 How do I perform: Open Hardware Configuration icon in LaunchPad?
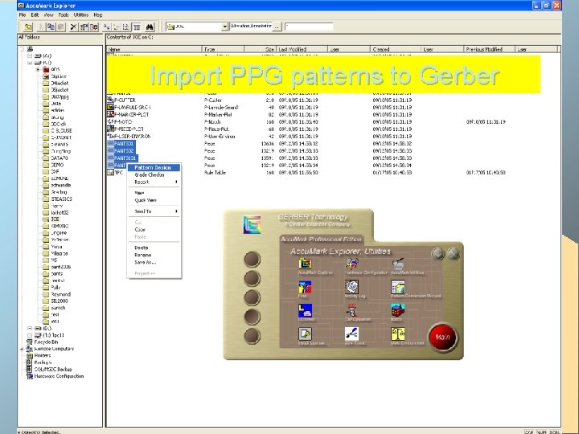[x=352, y=264]
